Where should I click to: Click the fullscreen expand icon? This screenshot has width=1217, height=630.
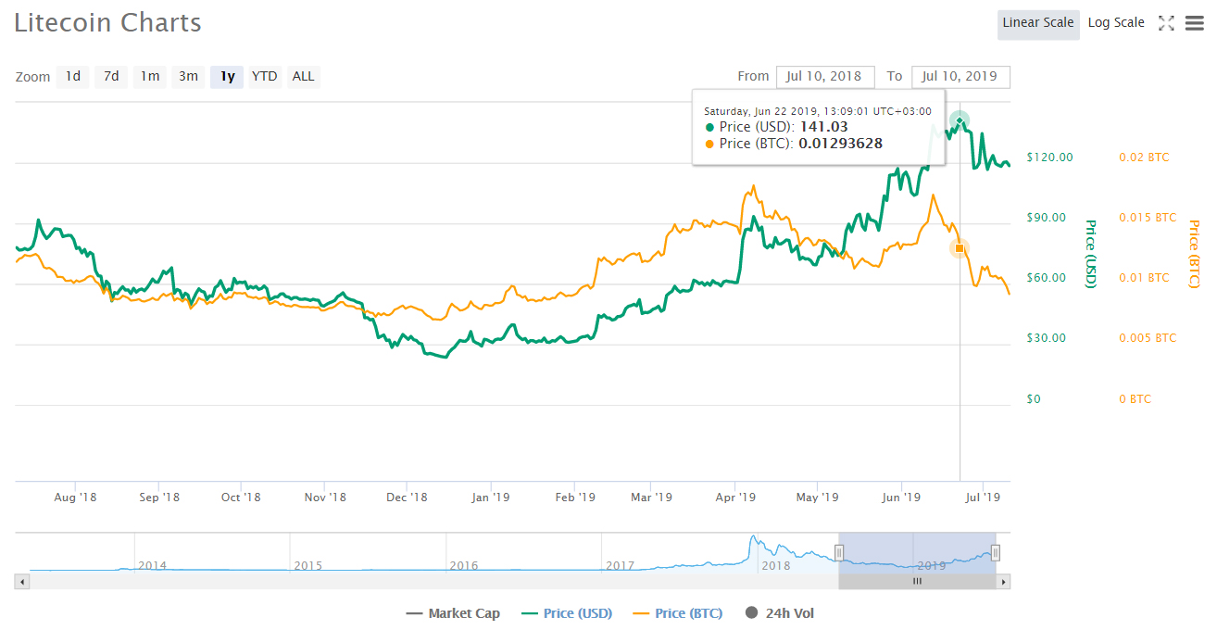coord(1166,23)
